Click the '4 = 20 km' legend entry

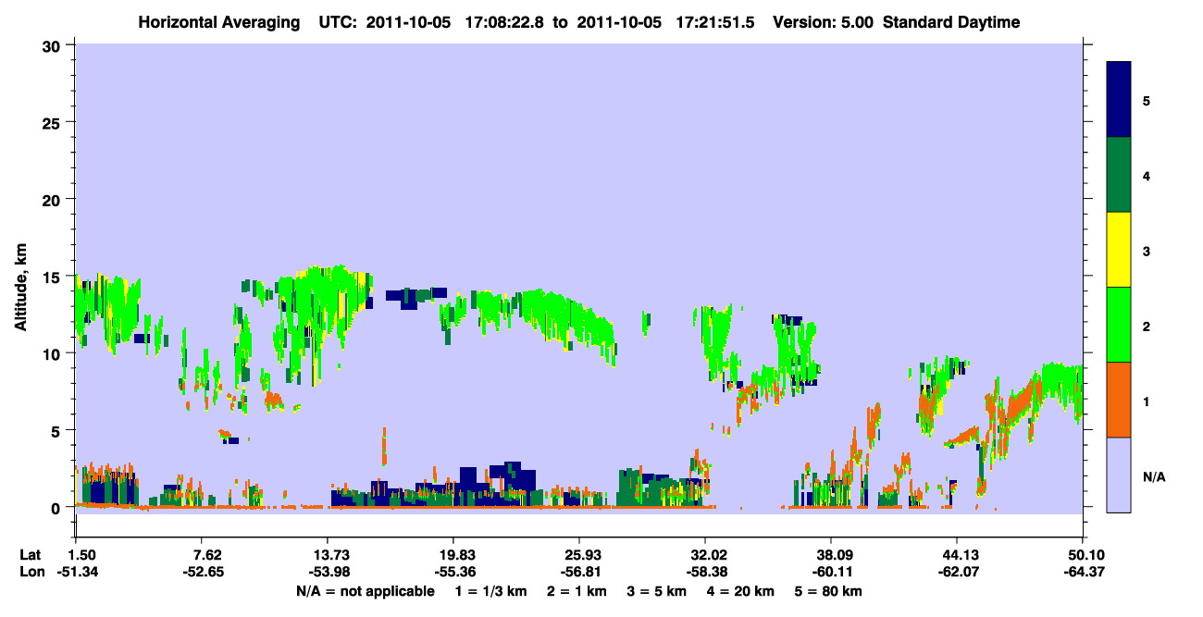coord(741,591)
